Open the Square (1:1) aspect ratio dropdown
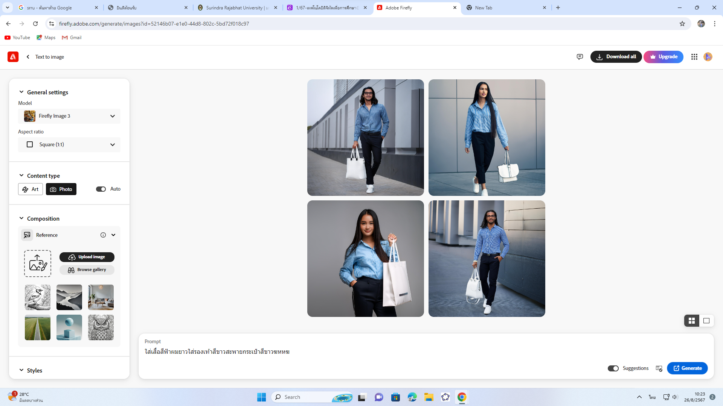The width and height of the screenshot is (723, 406). pyautogui.click(x=69, y=145)
